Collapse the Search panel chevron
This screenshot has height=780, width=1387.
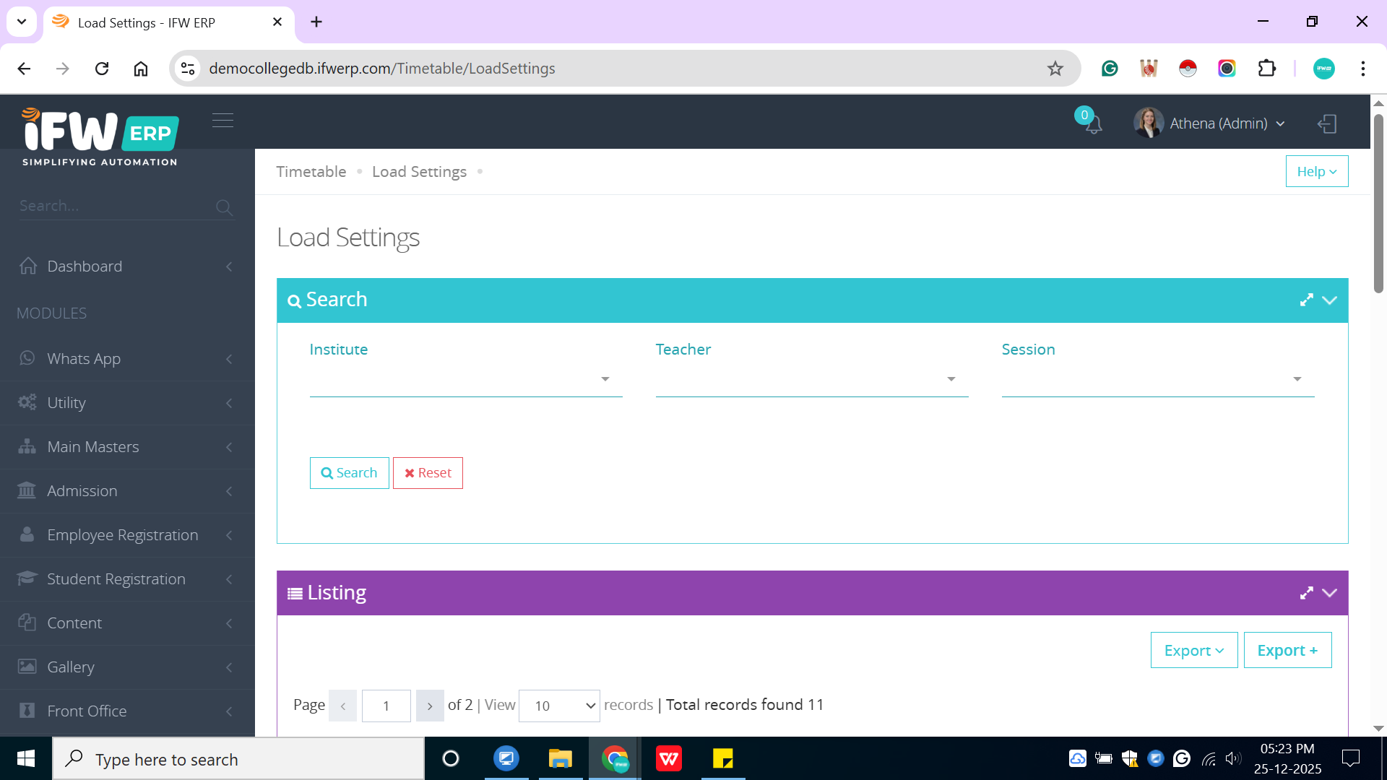(1330, 300)
